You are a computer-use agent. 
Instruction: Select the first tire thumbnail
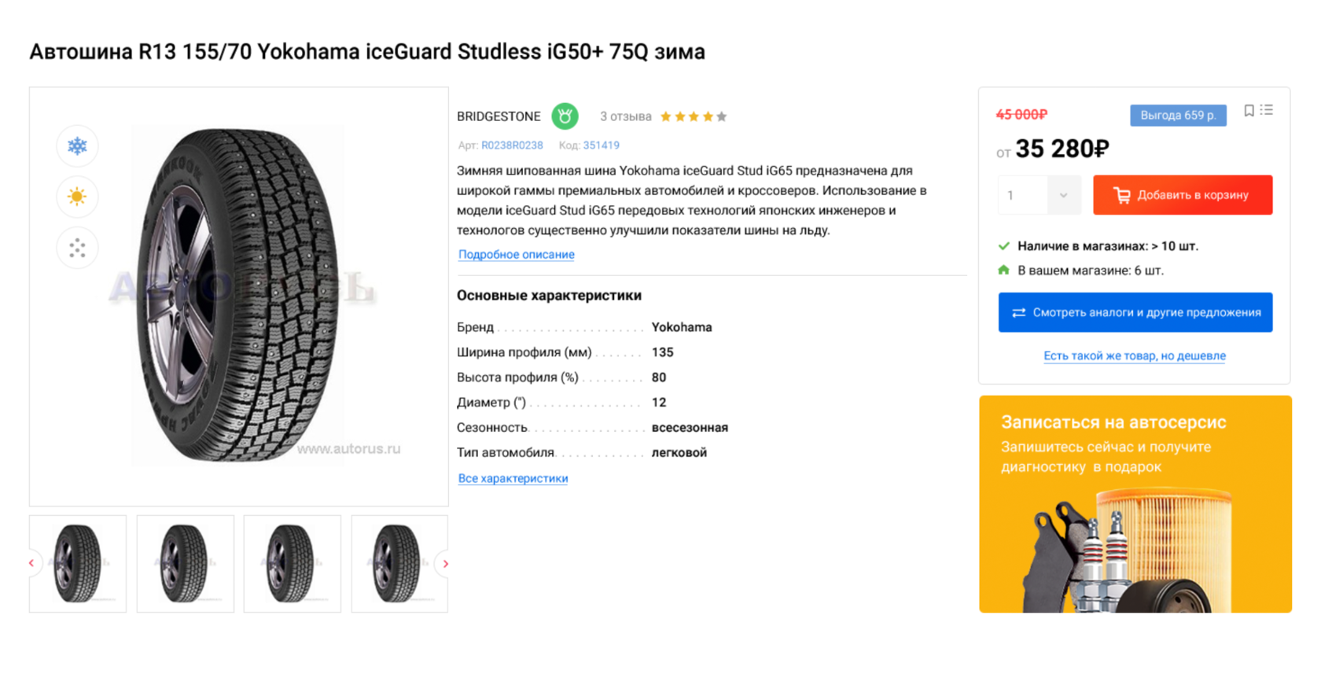click(x=78, y=564)
